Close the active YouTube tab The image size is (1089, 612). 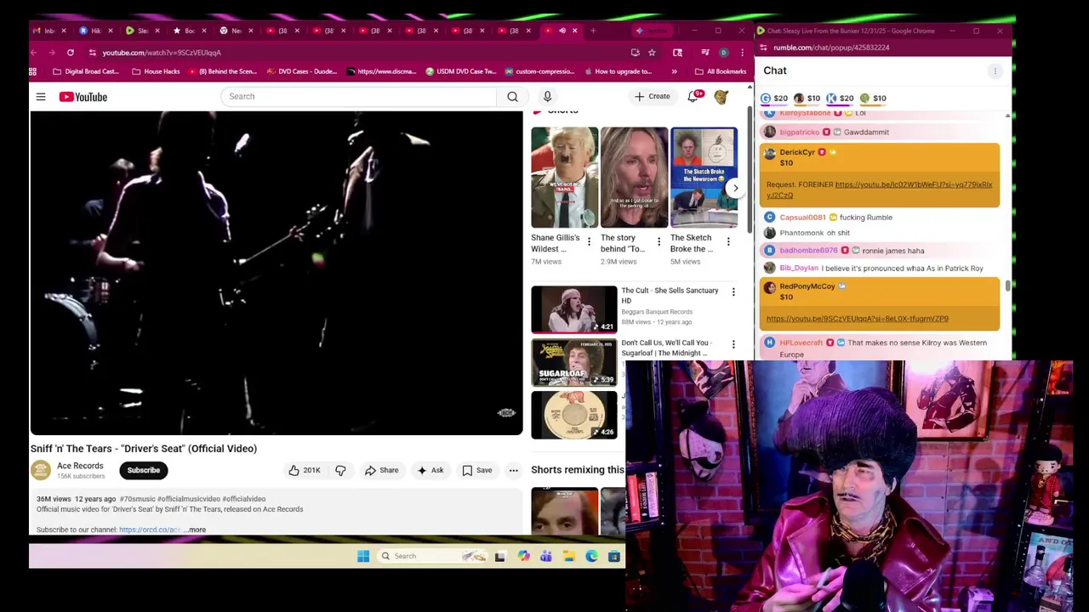(574, 31)
